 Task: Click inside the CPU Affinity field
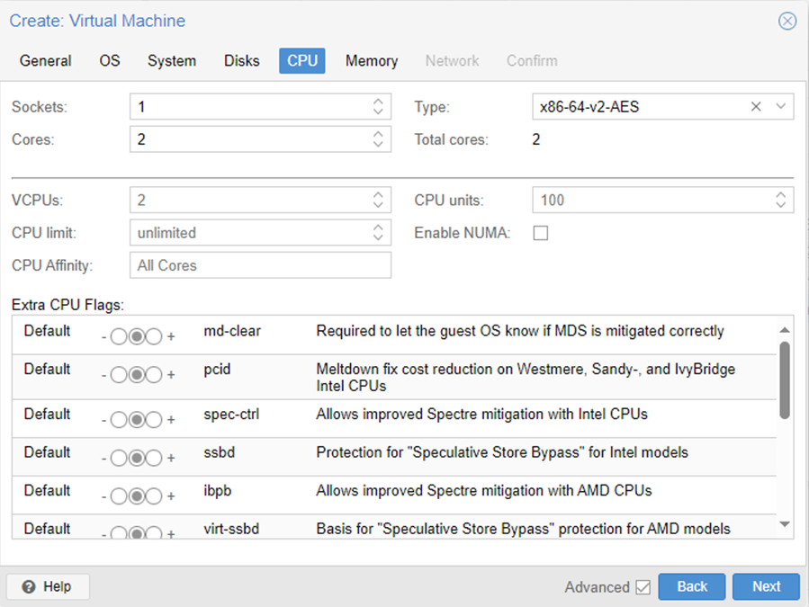260,264
